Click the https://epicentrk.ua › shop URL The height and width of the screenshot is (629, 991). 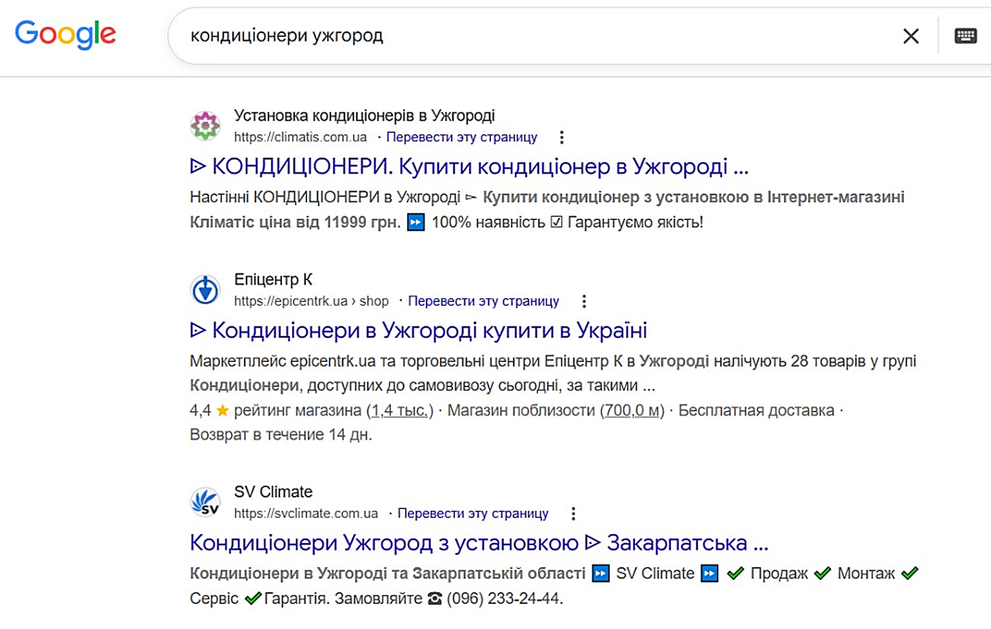(311, 301)
